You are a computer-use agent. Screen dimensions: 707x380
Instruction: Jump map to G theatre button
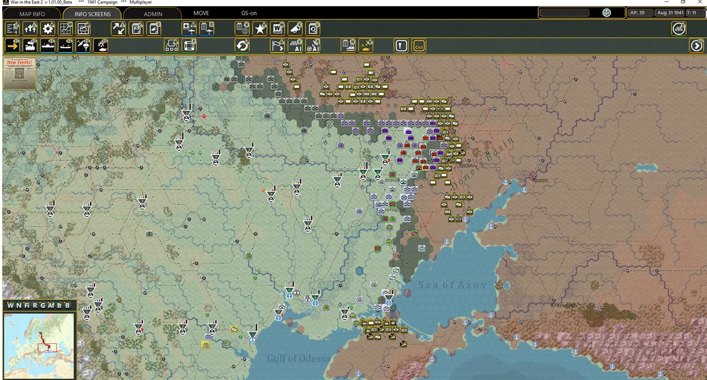pyautogui.click(x=42, y=306)
